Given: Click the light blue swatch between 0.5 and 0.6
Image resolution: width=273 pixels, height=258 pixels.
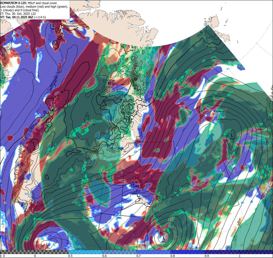Looking at the screenshot, I should click(x=85, y=252).
